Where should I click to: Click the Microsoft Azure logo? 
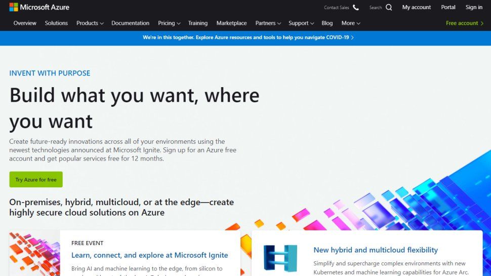(39, 7)
